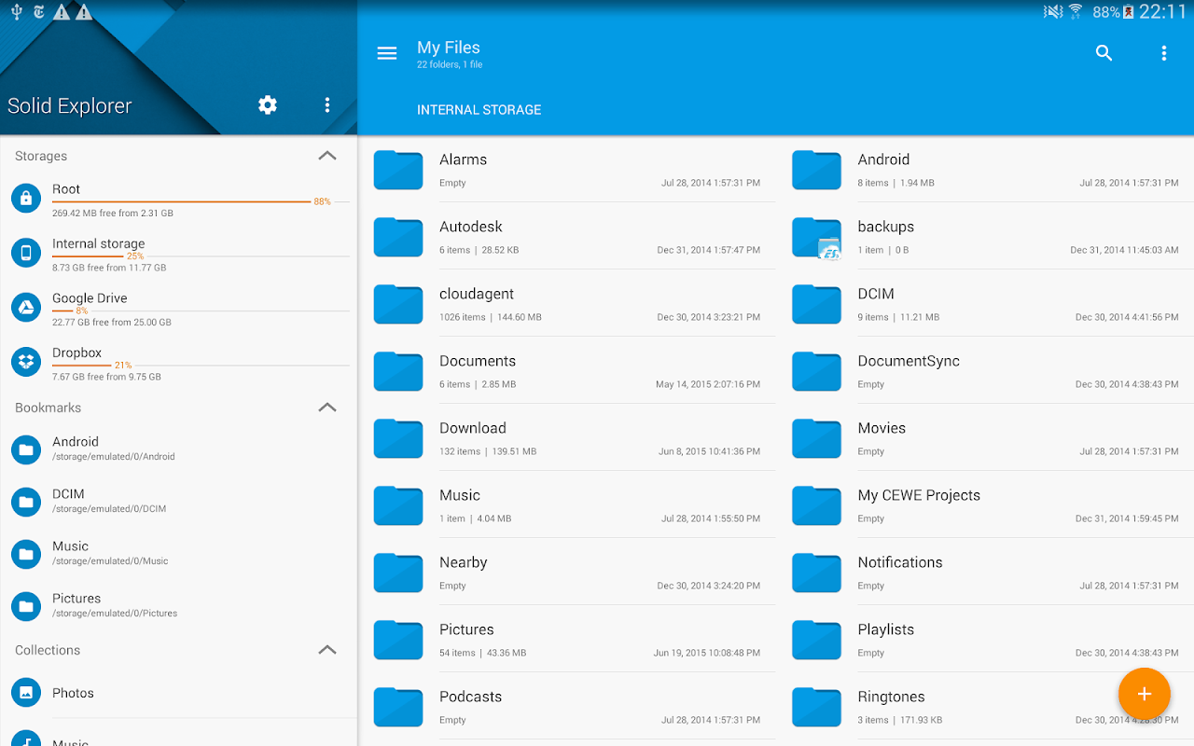
Task: Select the Internal storage device icon
Action: (25, 252)
